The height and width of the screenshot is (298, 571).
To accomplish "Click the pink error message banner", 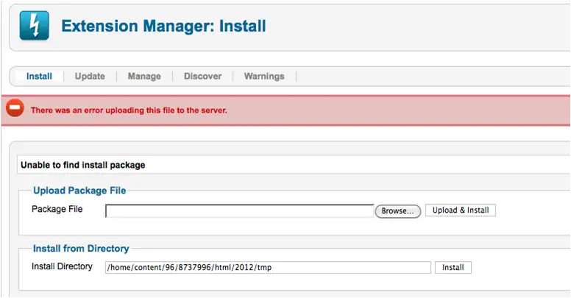I will 285,110.
